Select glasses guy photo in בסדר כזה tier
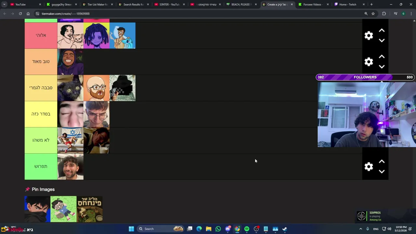416x234 pixels. 97,114
